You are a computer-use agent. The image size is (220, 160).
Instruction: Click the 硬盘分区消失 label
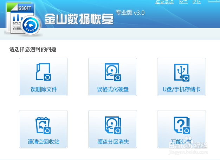click(113, 142)
